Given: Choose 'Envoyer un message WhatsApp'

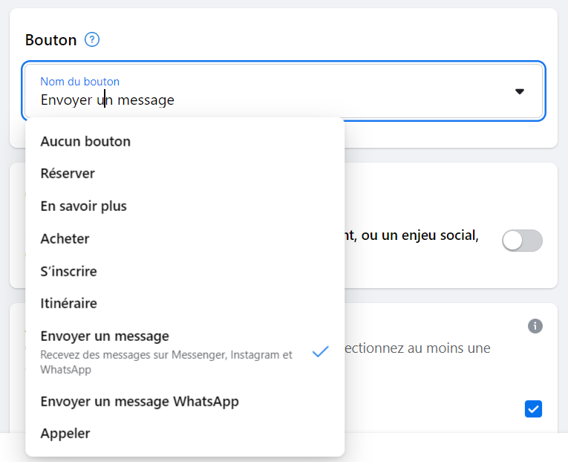Looking at the screenshot, I should coord(140,401).
